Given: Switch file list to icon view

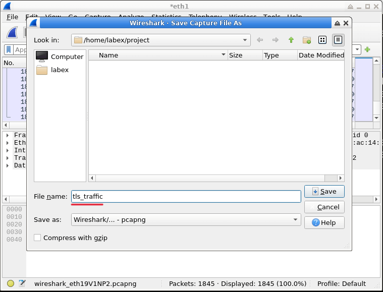Looking at the screenshot, I should pos(322,40).
